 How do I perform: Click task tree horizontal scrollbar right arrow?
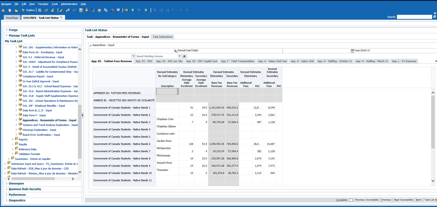73,179
